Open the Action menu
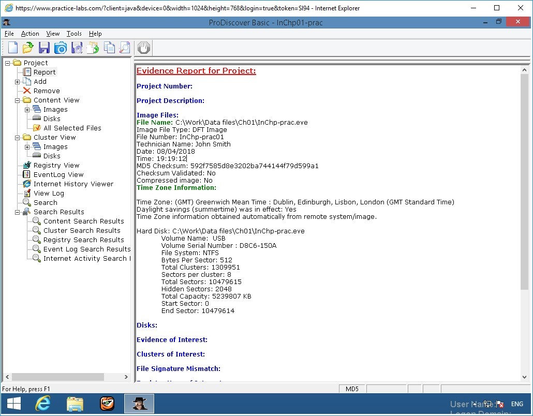Screen dimensions: 533x416 click(30, 34)
